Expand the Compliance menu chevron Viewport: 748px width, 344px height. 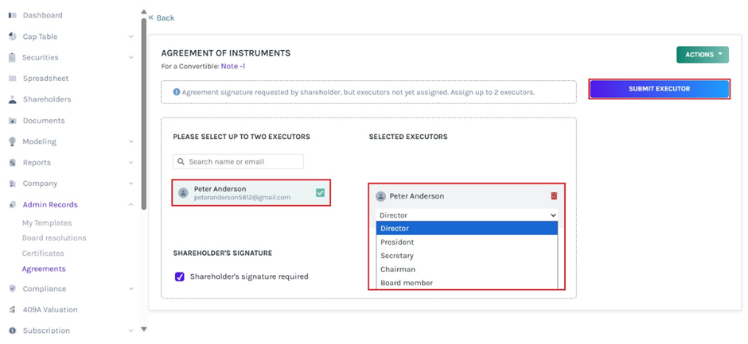point(131,288)
